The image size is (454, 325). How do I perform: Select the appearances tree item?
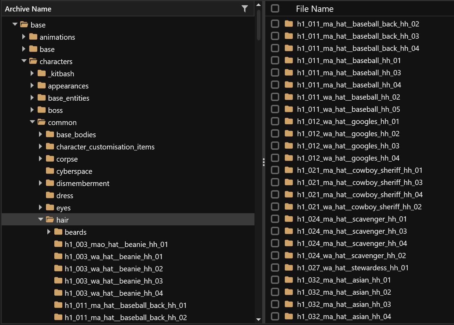click(68, 86)
